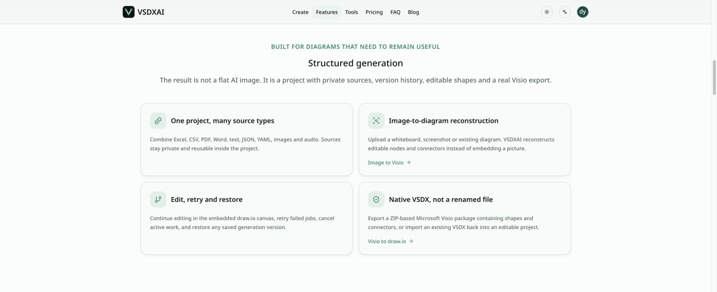Image resolution: width=717 pixels, height=292 pixels.
Task: Click the Edit, retry and restore branch icon
Action: pyautogui.click(x=158, y=199)
